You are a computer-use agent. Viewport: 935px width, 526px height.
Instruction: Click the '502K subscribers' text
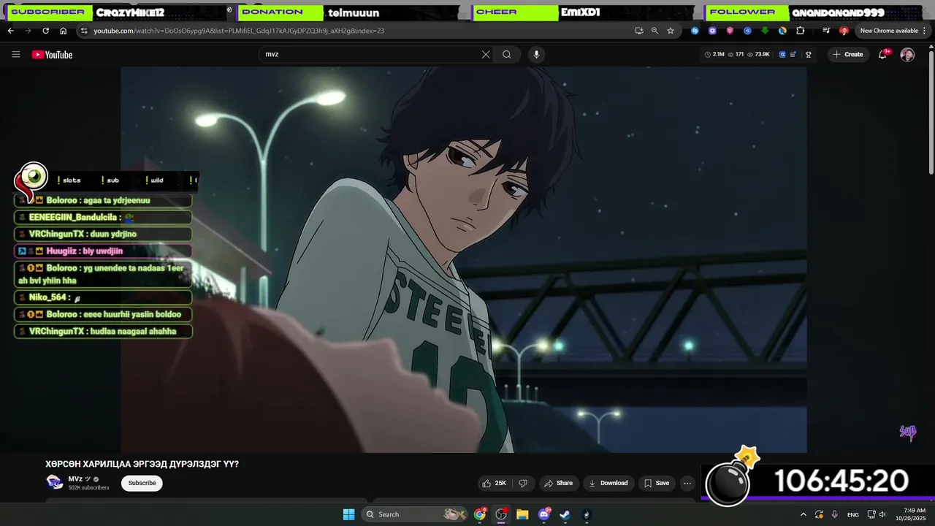tap(88, 488)
